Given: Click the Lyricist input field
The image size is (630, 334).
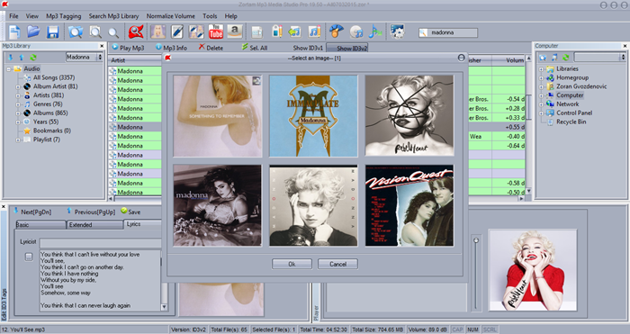Looking at the screenshot, I should 101,242.
